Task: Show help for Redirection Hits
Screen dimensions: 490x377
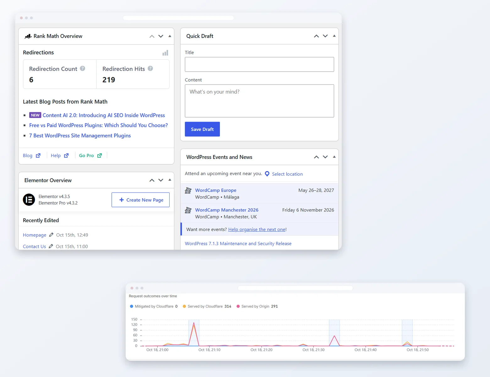Action: [150, 68]
